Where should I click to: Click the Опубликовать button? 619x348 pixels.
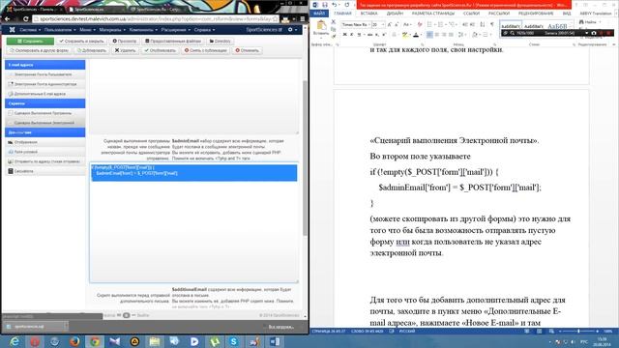click(160, 50)
